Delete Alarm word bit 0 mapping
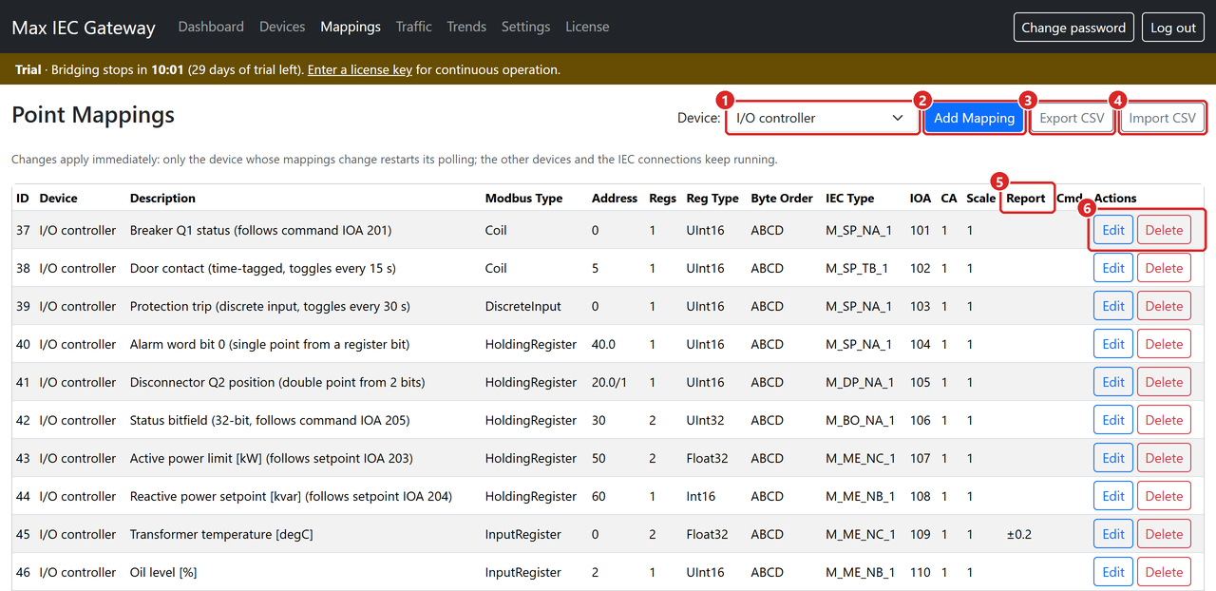 (1164, 344)
